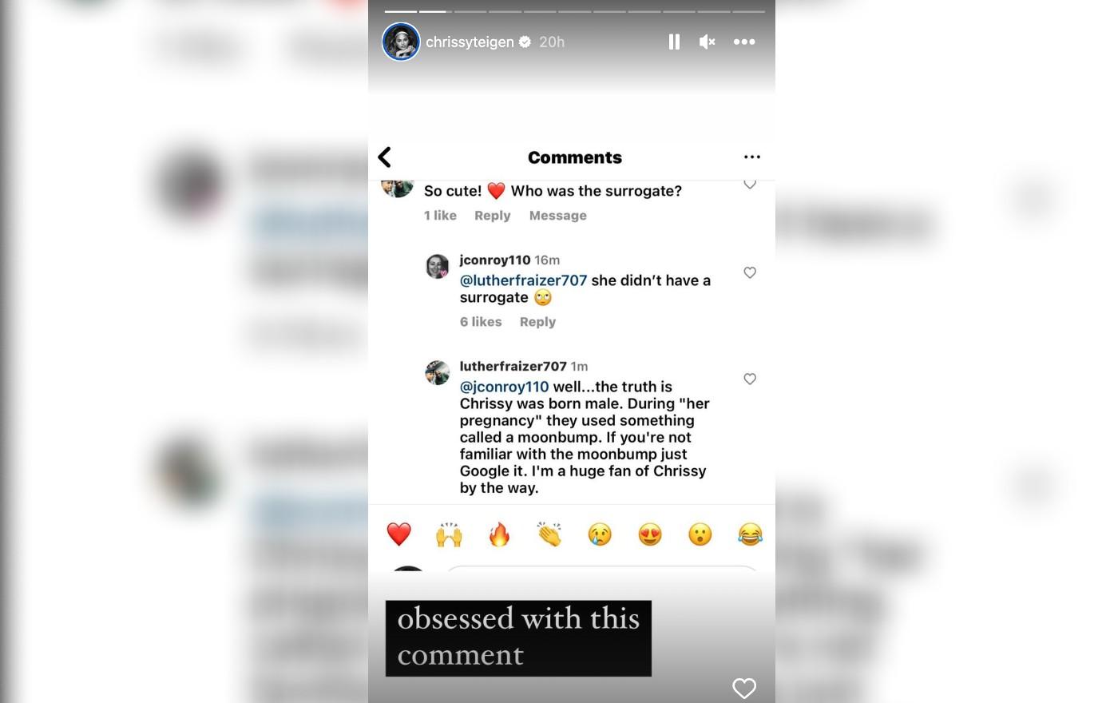Viewport: 1102px width, 703px height.
Task: Like the story with the bottom heart icon
Action: (744, 688)
